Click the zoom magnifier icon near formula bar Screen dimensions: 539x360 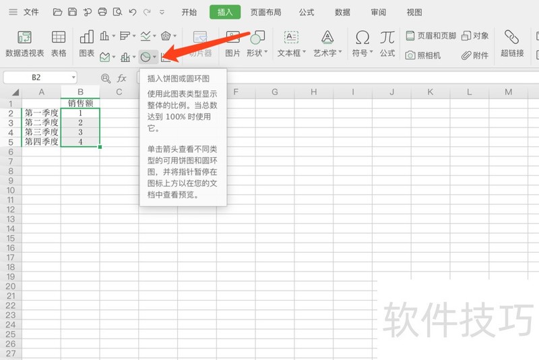coord(106,78)
